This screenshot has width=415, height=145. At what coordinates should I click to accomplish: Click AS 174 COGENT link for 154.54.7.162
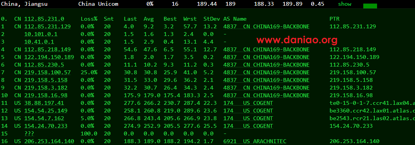tap(248, 119)
